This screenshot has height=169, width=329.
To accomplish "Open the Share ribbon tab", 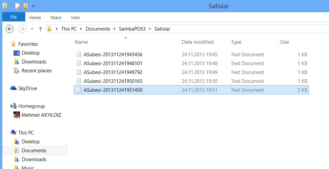I will (56, 17).
